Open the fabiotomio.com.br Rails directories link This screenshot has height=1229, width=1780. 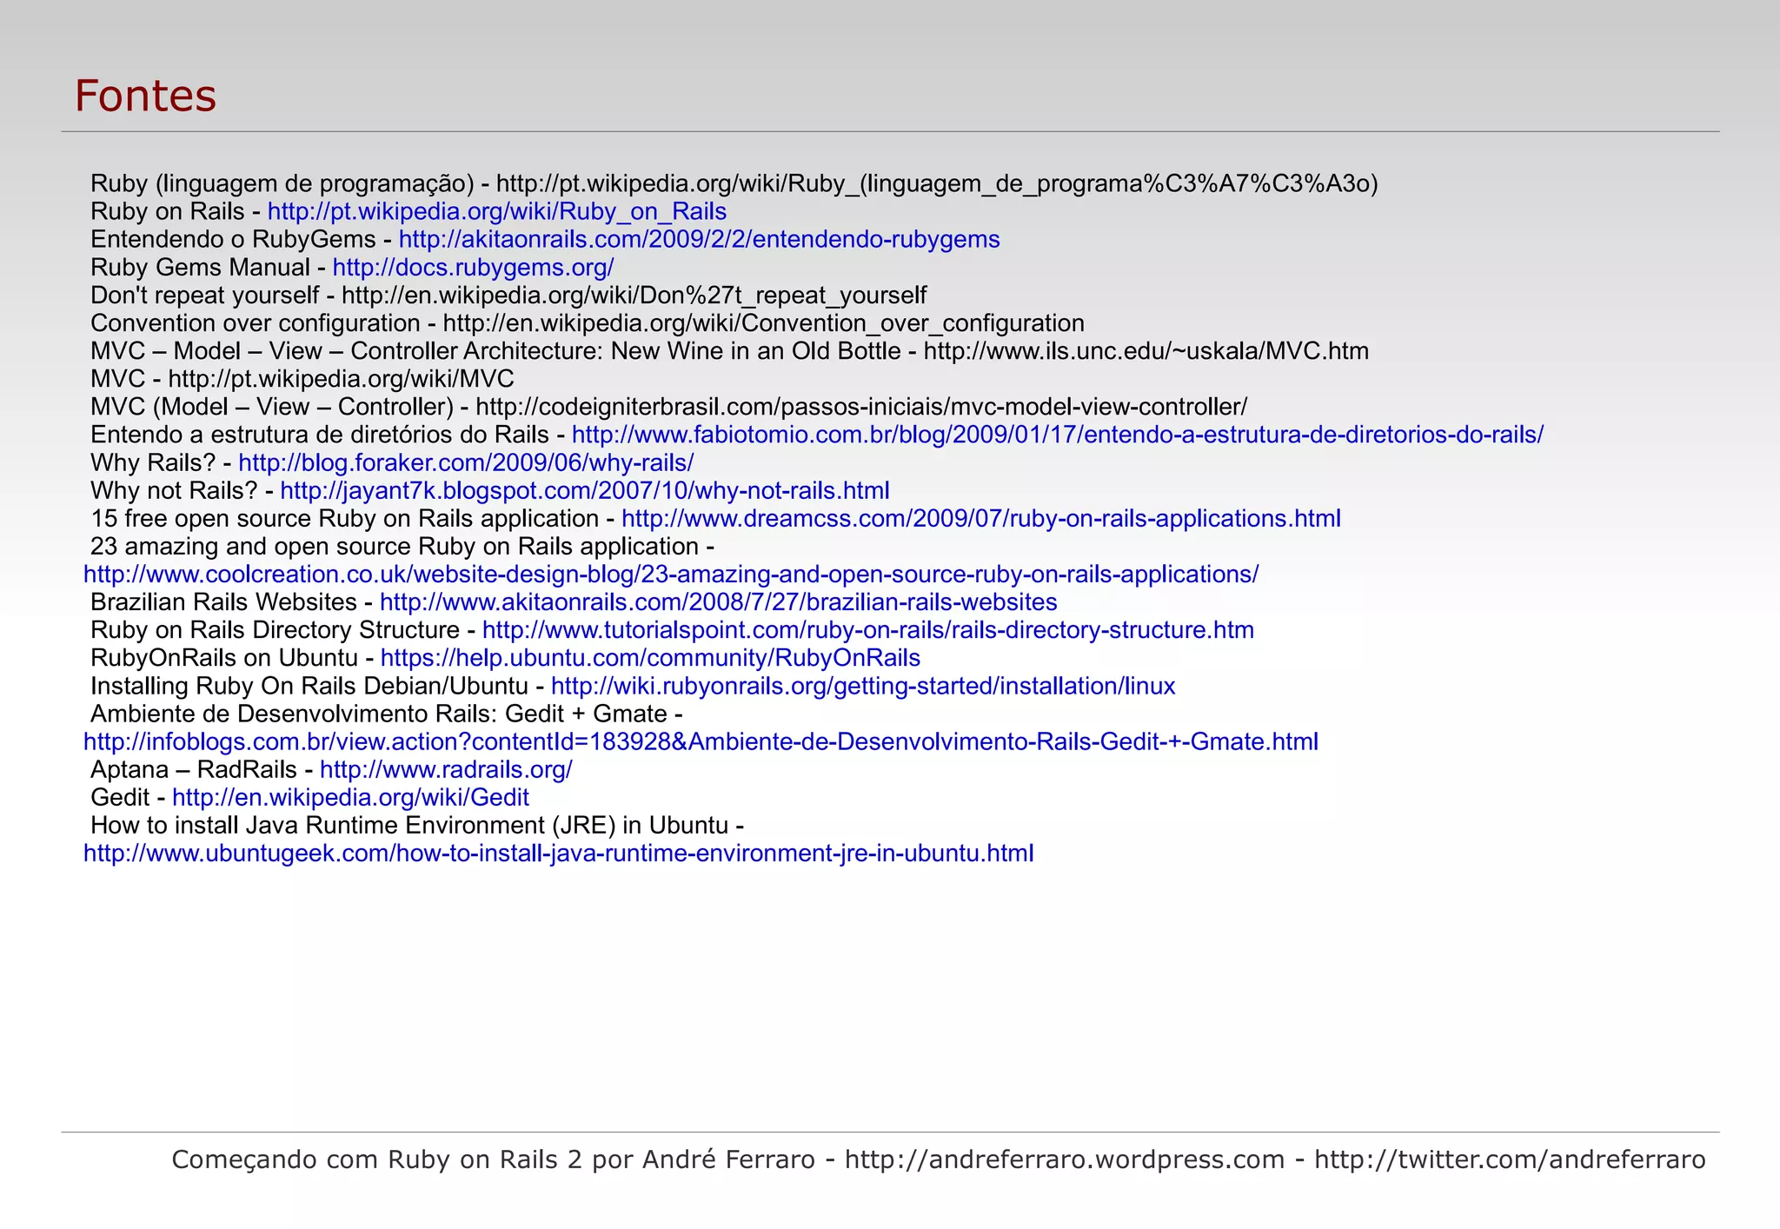[1058, 435]
